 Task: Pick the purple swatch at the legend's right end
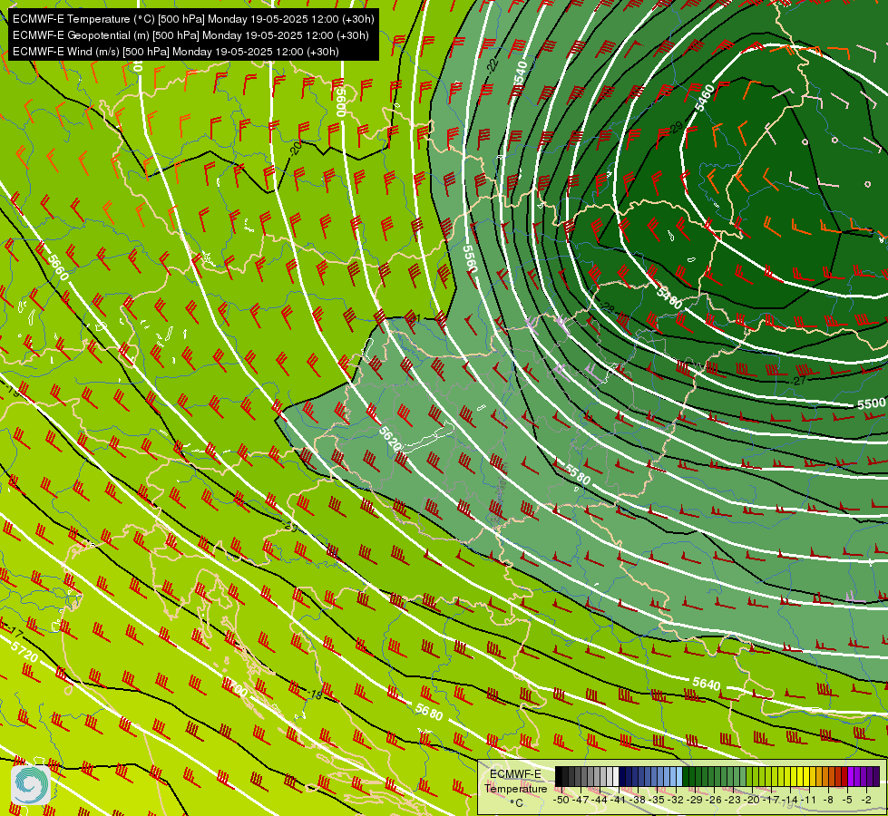876,777
